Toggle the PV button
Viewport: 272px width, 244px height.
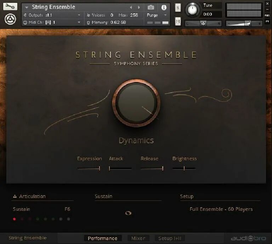click(x=267, y=22)
